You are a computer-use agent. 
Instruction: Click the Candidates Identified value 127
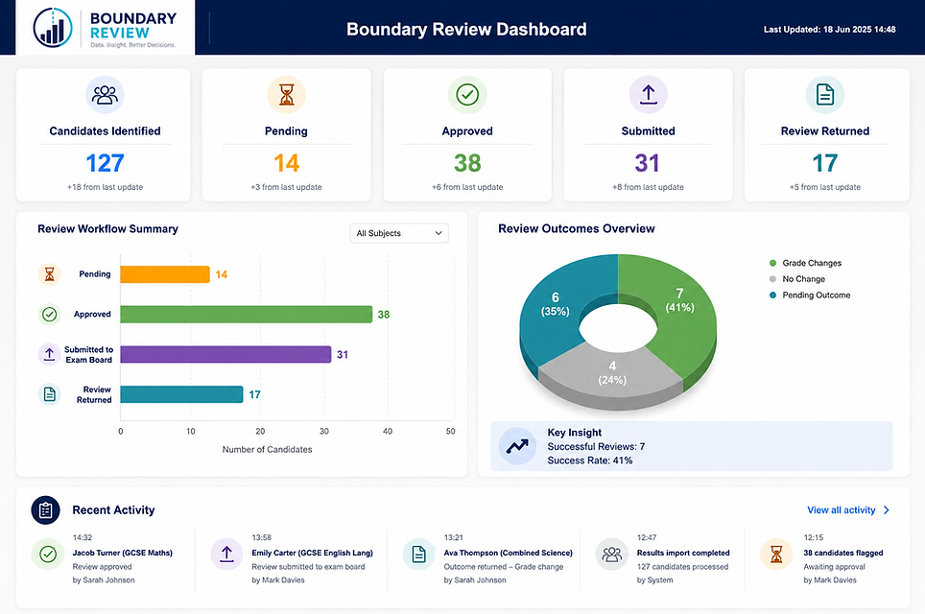105,163
